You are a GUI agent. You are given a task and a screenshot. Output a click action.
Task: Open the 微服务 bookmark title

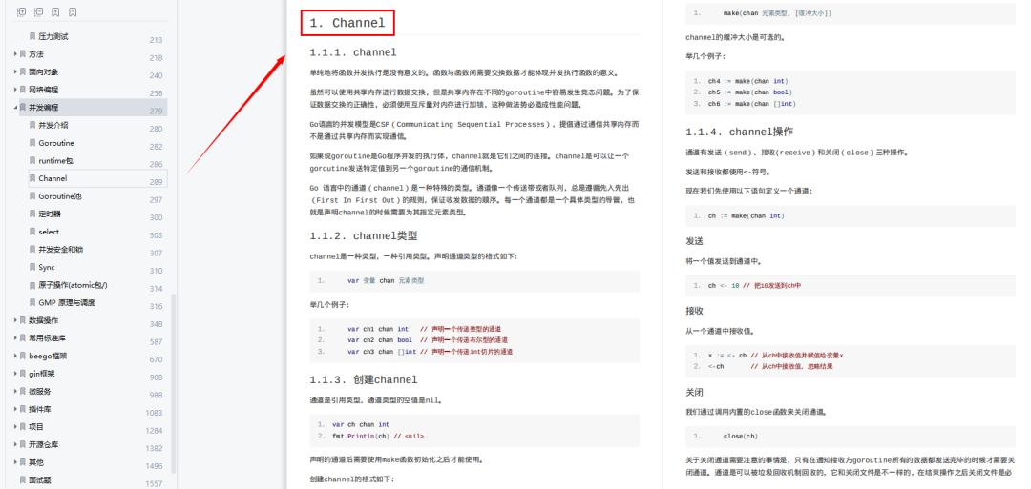coord(39,391)
